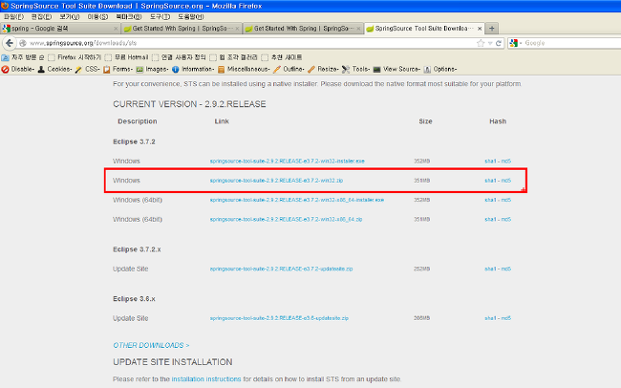
Task: Open sha1 hash for win32-installer.exe row
Action: 490,161
